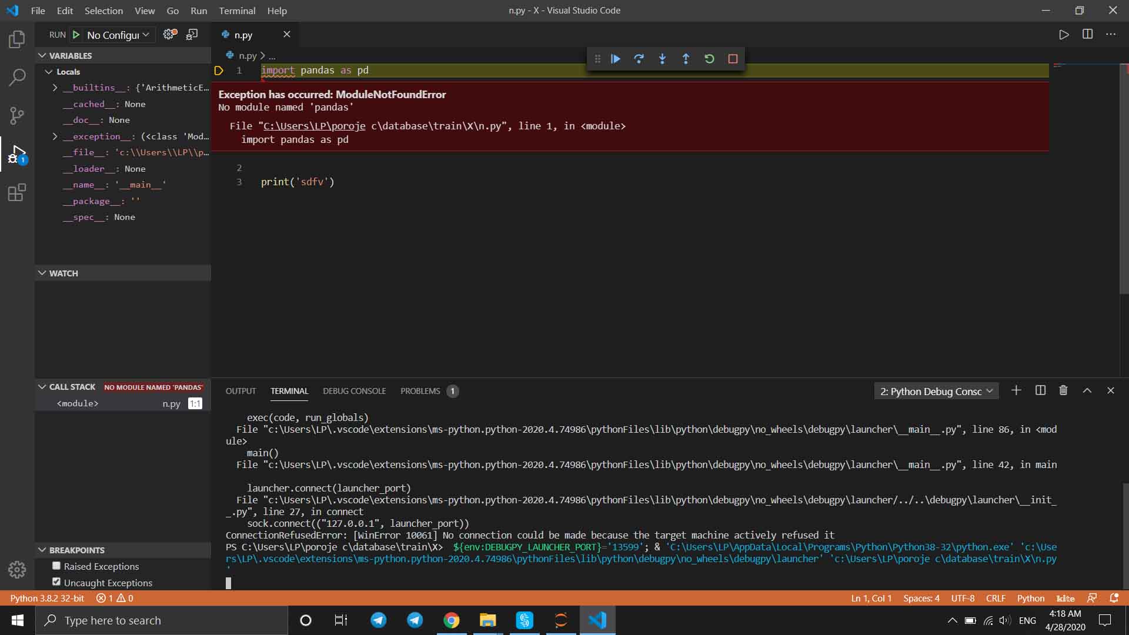Open errors and warnings count in status bar
Image resolution: width=1129 pixels, height=635 pixels.
(x=115, y=598)
